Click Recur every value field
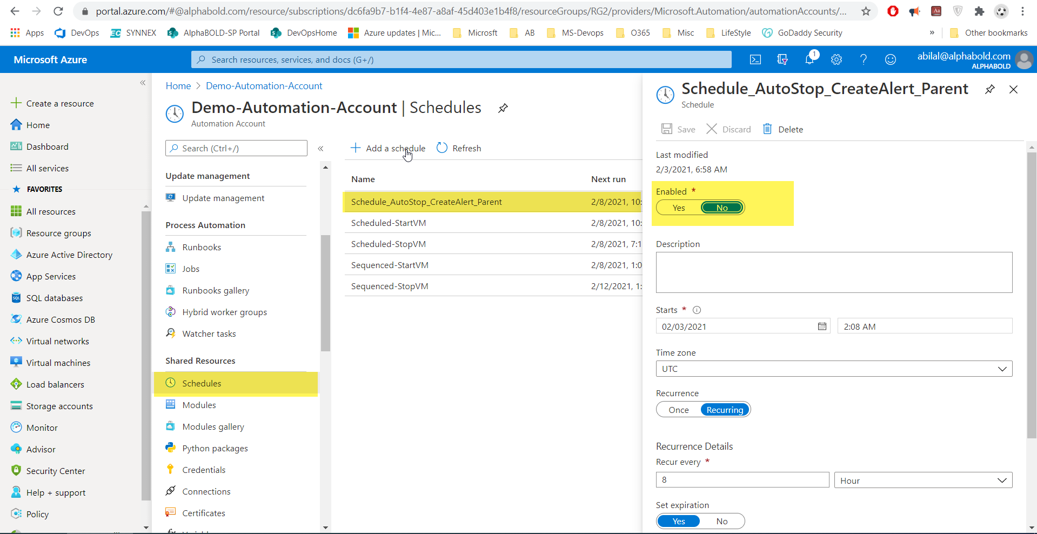The image size is (1037, 534). pyautogui.click(x=742, y=479)
